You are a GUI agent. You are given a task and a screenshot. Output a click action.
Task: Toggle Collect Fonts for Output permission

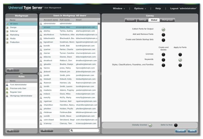click(x=163, y=29)
